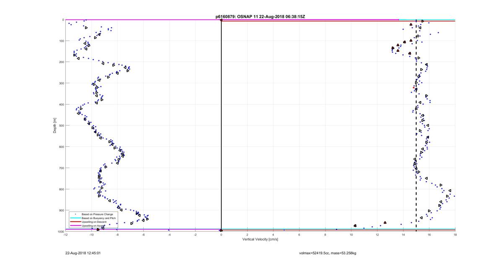Click the 'Upwelling on Ascent' legend entry
Image resolution: width=503 pixels, height=260 pixels.
tap(94, 226)
